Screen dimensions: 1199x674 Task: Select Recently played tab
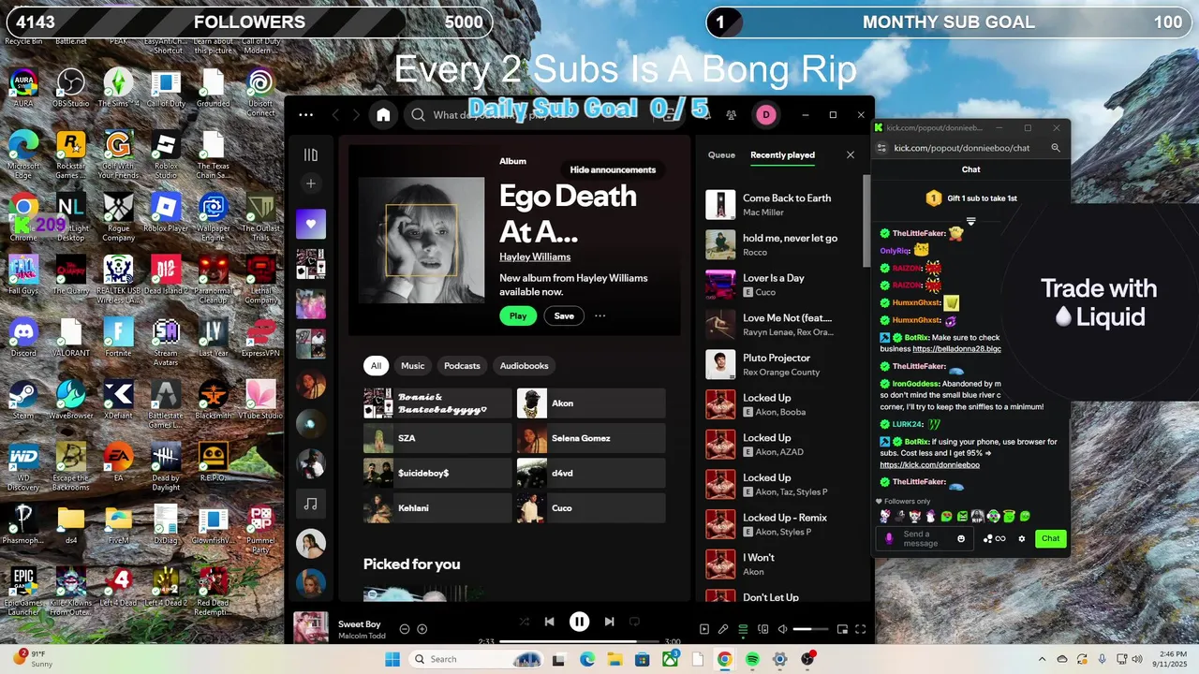[782, 155]
